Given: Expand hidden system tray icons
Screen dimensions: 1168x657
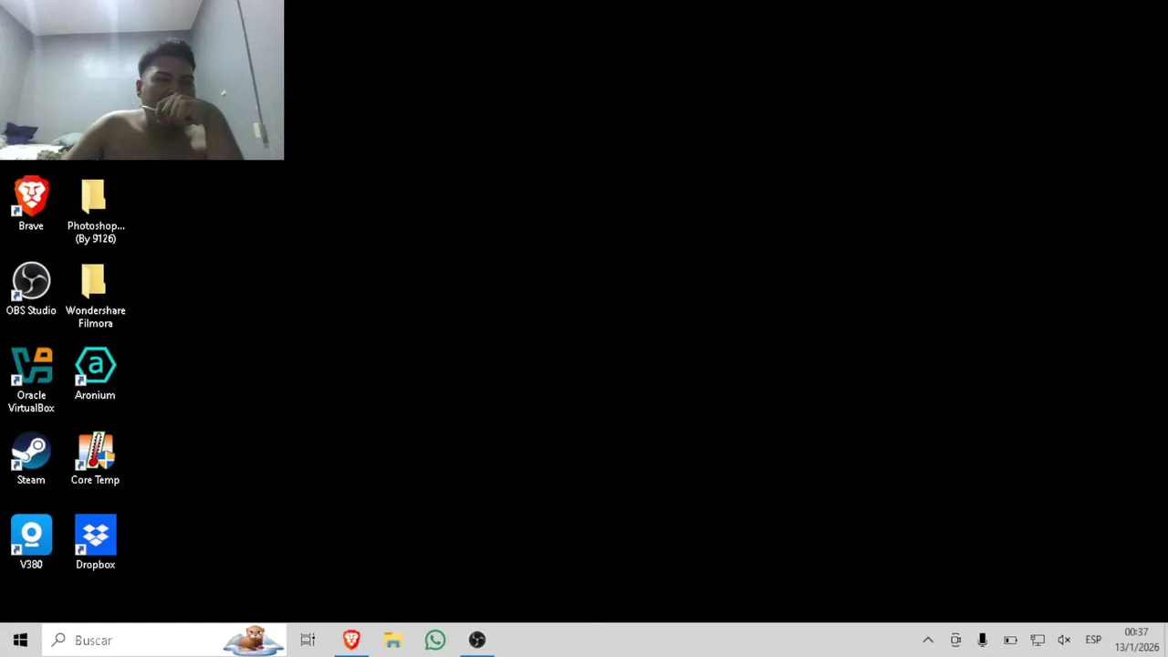Looking at the screenshot, I should [928, 641].
